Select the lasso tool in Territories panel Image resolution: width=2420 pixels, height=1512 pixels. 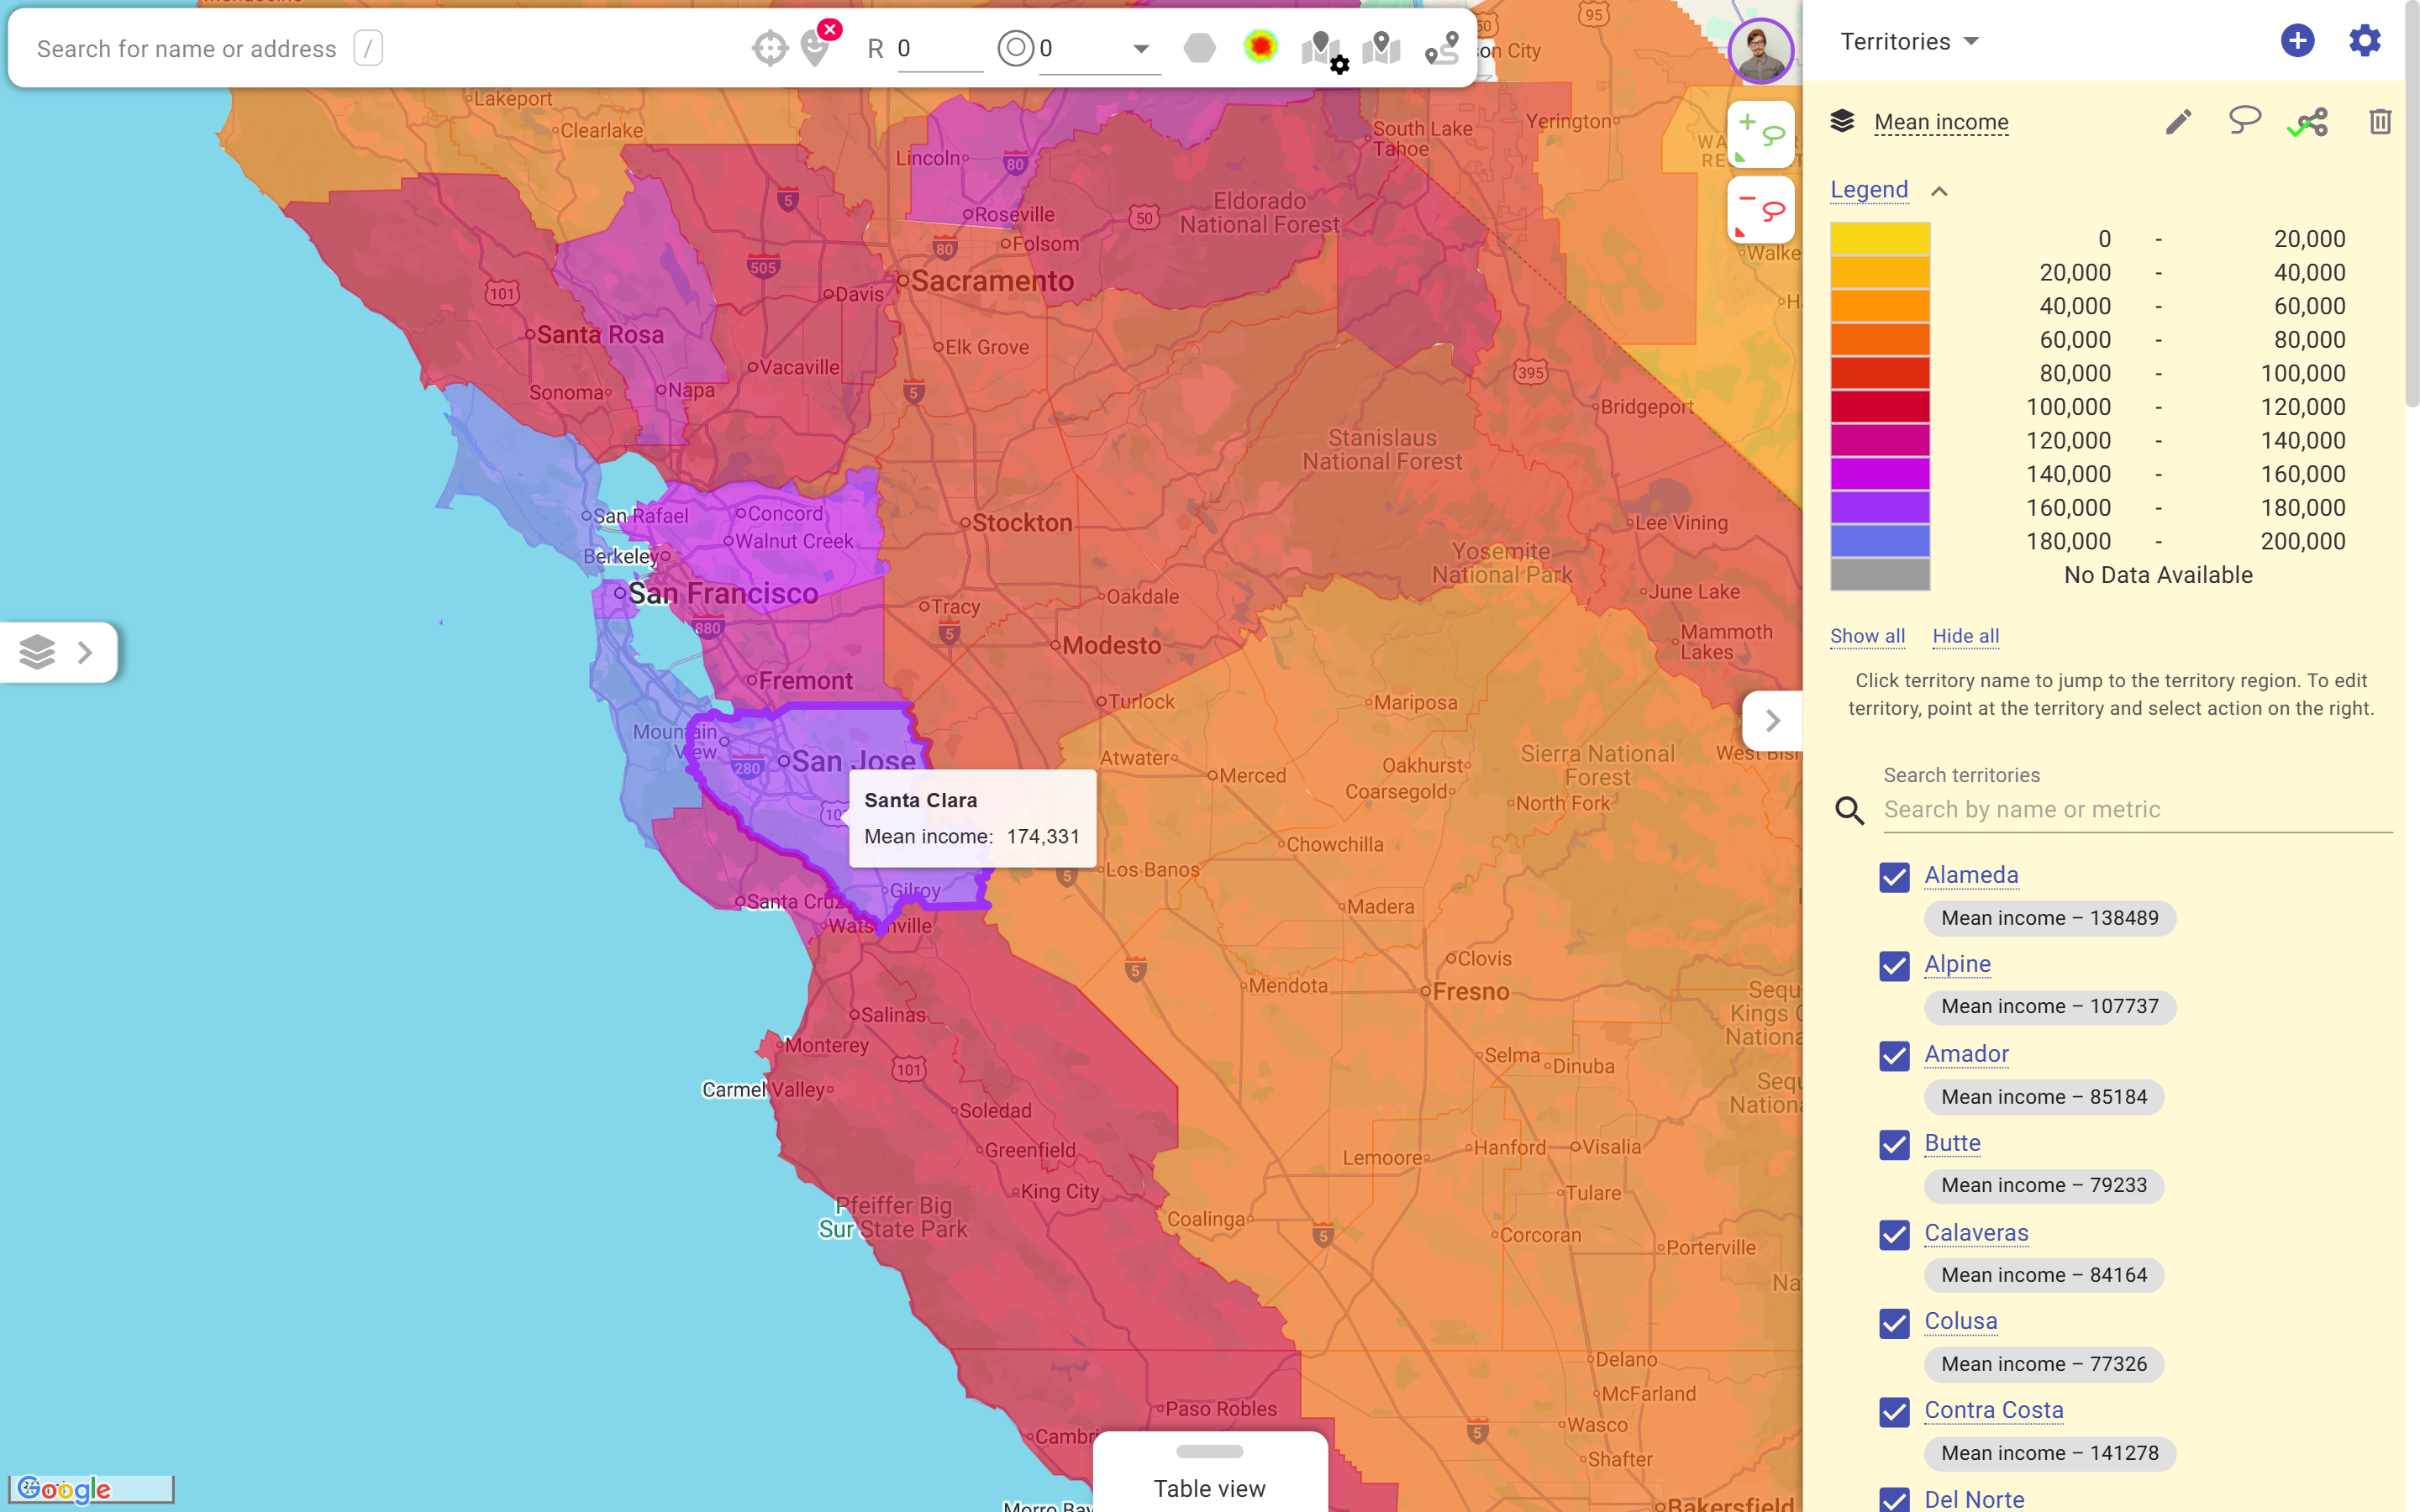coord(2244,121)
